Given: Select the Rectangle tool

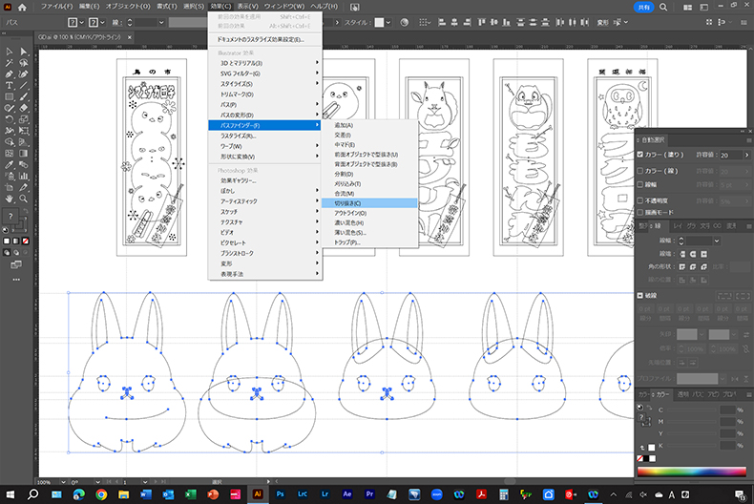Looking at the screenshot, I should coord(10,96).
